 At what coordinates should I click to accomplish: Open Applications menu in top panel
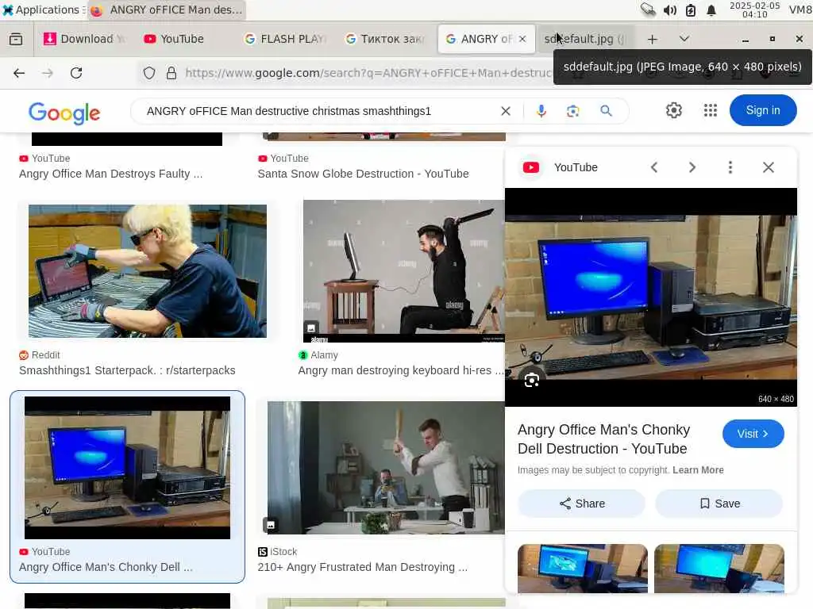(x=41, y=10)
